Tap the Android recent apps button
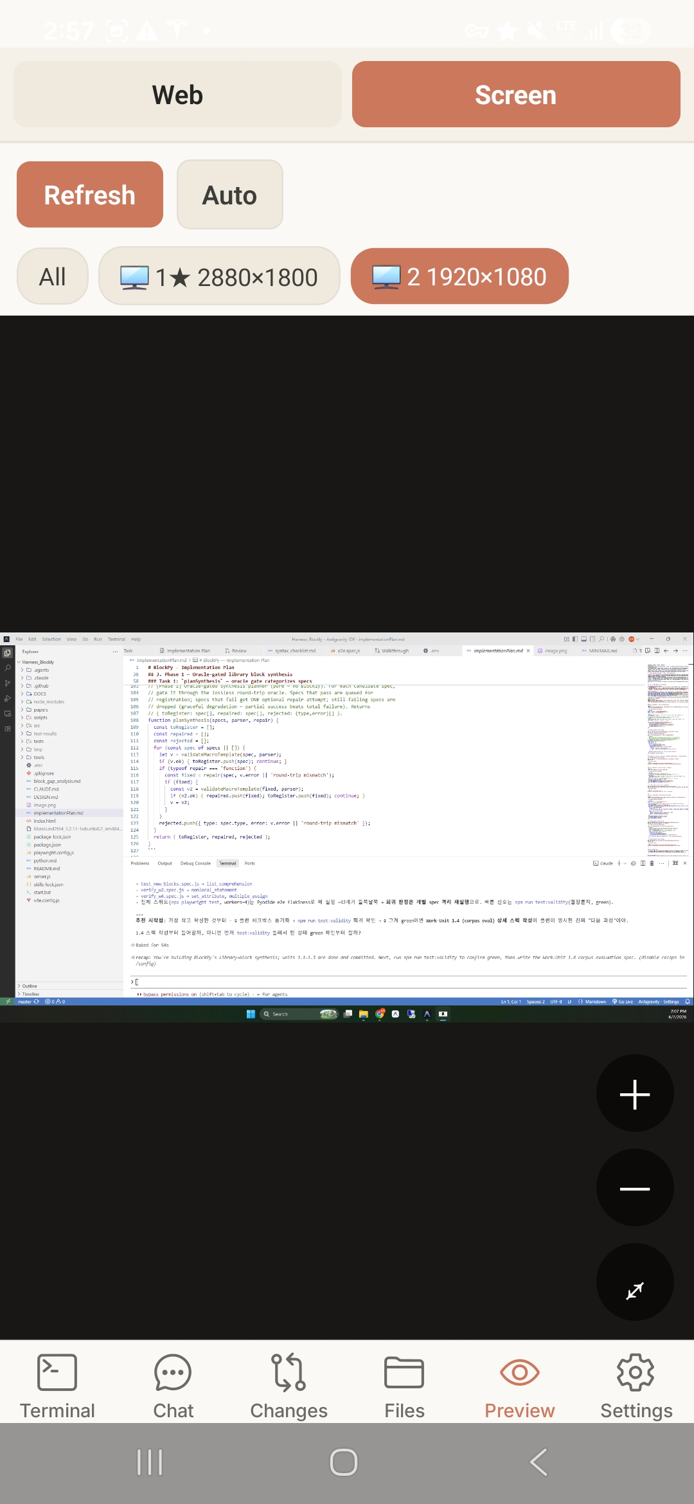Screen dimensions: 694x1504 [150, 1462]
